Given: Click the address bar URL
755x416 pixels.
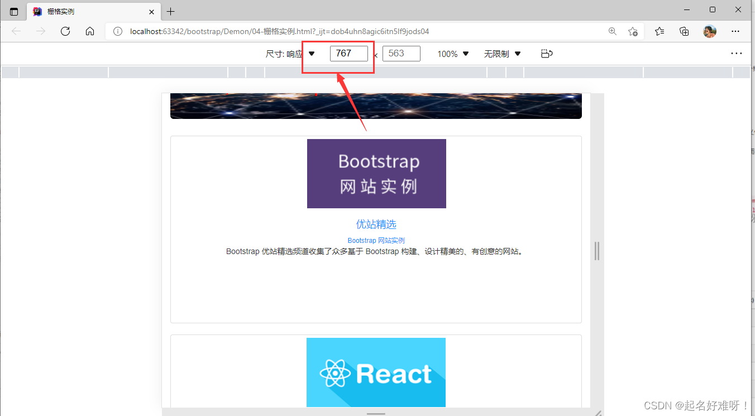Looking at the screenshot, I should coord(279,31).
